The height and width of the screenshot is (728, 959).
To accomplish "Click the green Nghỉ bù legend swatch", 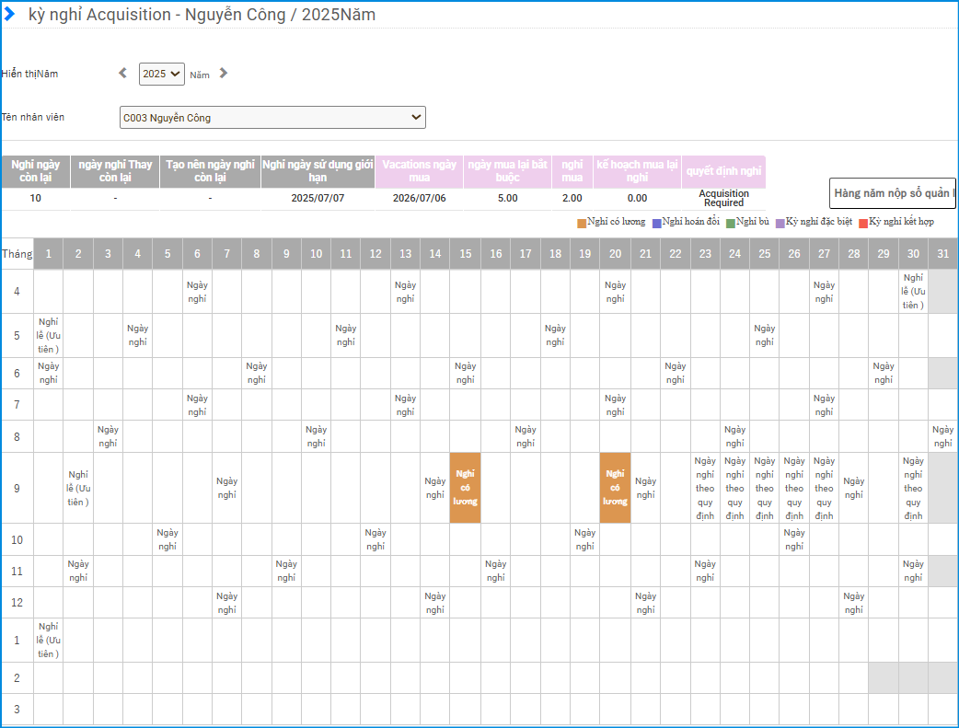I will pyautogui.click(x=731, y=223).
